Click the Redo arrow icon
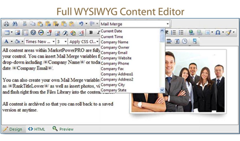The height and width of the screenshot is (141, 240). [92, 24]
